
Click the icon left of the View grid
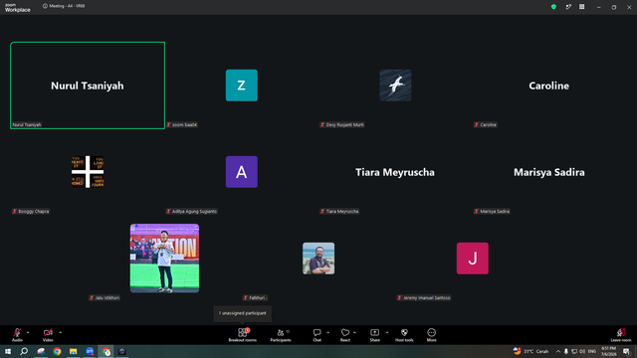point(568,7)
